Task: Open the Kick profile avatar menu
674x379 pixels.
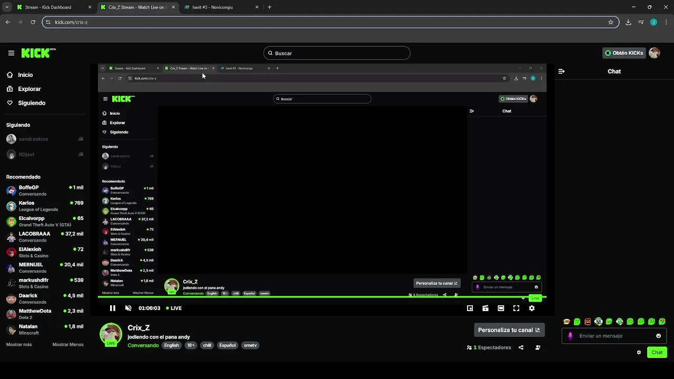Action: (654, 53)
